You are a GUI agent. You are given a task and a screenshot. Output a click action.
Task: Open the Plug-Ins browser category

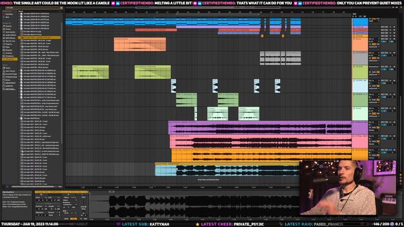click(x=8, y=44)
